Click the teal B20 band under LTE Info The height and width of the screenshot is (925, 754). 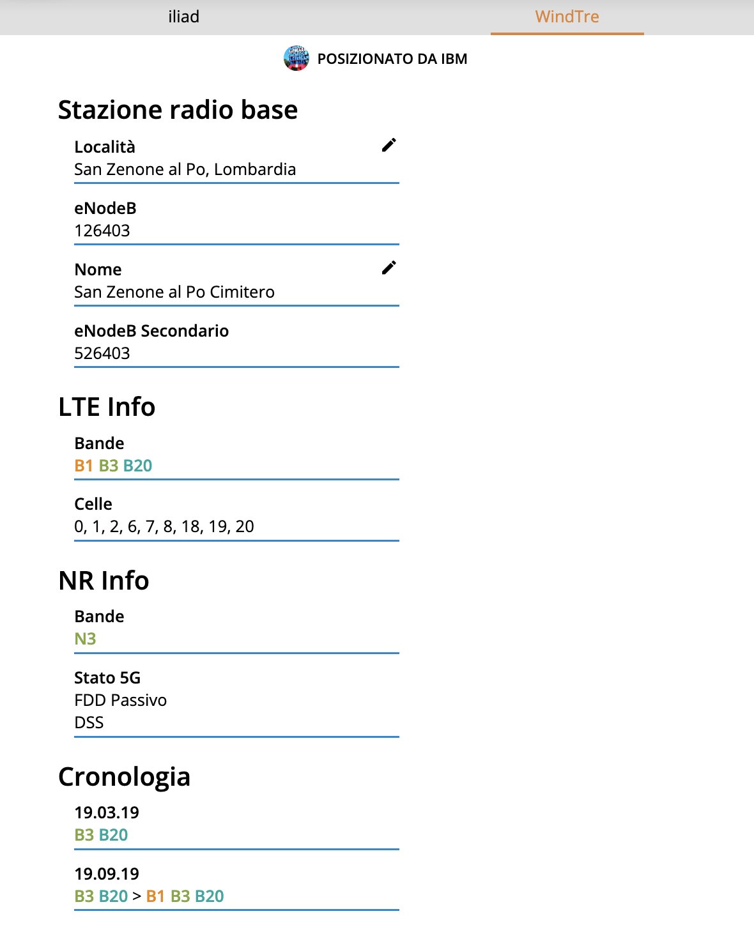point(137,466)
